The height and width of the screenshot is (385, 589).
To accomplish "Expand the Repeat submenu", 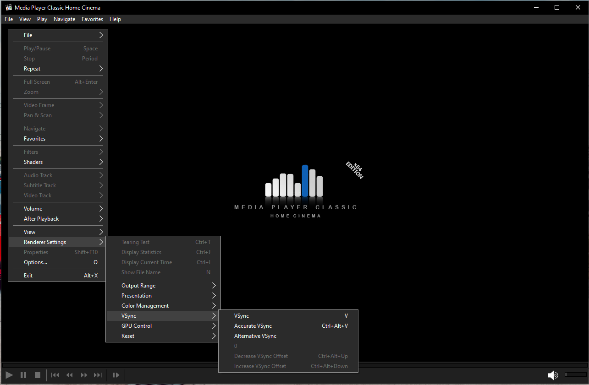I will tap(58, 69).
